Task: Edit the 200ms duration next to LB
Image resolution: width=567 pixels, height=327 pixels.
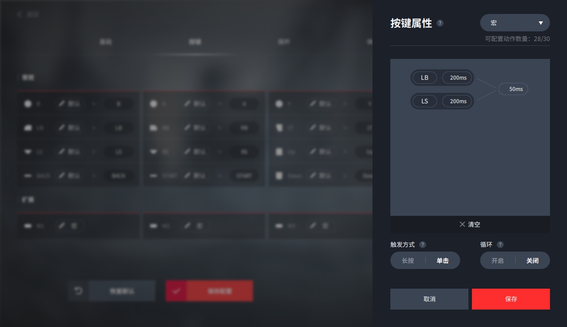Action: (x=458, y=78)
